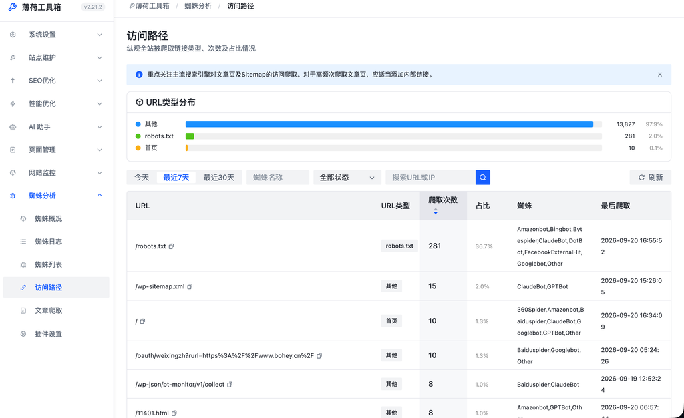
Task: Collapse the 蜘蛛分析 menu chevron
Action: (x=100, y=195)
